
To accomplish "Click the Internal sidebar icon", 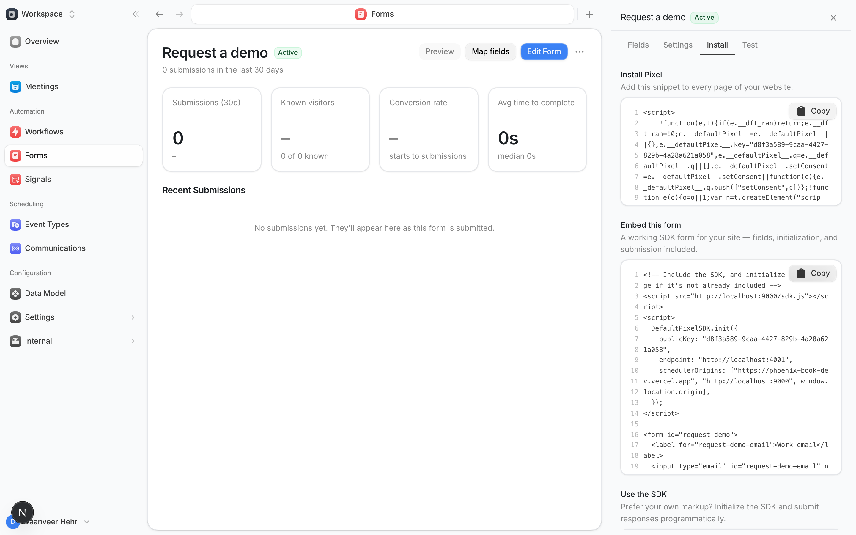I will pyautogui.click(x=15, y=341).
